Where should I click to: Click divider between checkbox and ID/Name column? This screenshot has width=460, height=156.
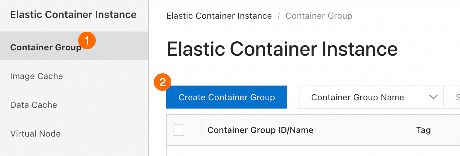click(x=201, y=130)
